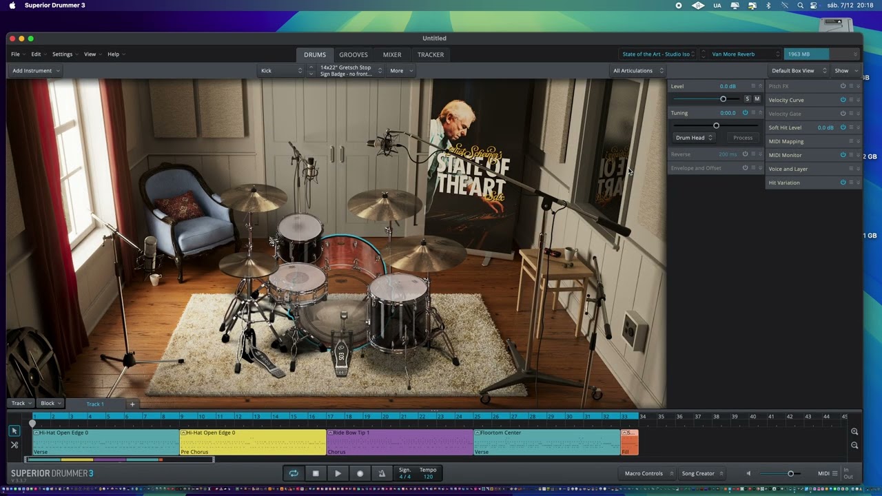This screenshot has width=882, height=496.
Task: Open the Van More Reverb preset dropdown
Action: coord(746,54)
